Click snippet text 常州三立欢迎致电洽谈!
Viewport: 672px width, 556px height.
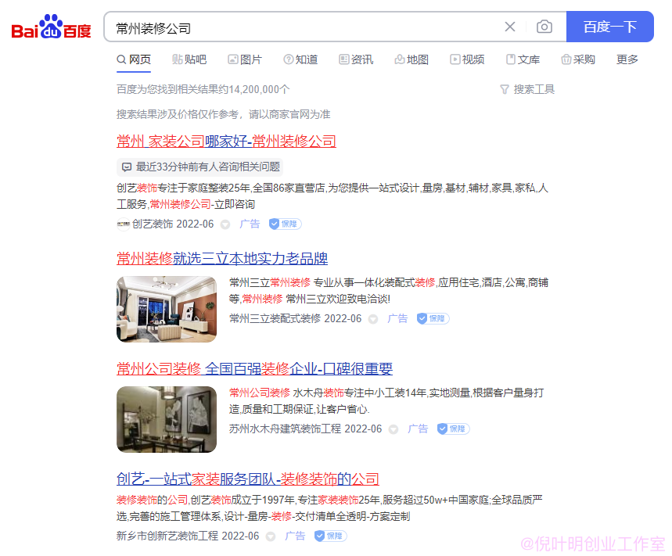[x=338, y=299]
